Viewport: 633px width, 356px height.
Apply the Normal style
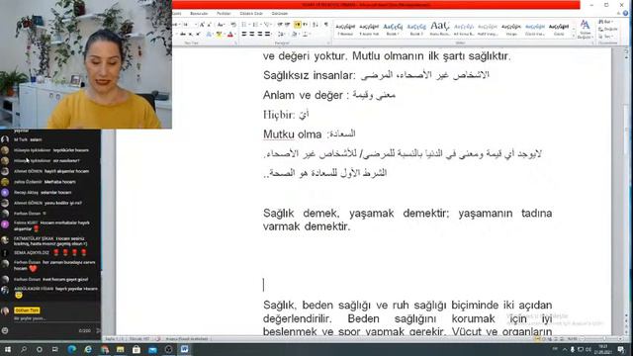[345, 29]
